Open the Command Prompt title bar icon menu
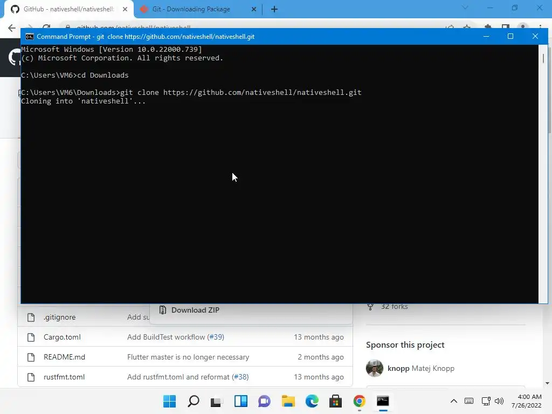 pyautogui.click(x=30, y=37)
